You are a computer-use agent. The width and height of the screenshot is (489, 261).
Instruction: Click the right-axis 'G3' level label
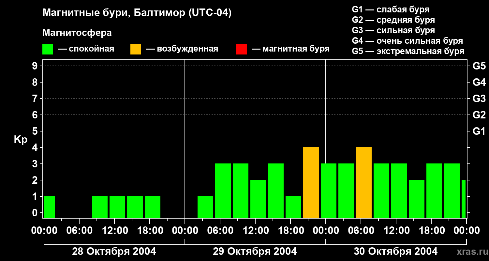point(479,99)
